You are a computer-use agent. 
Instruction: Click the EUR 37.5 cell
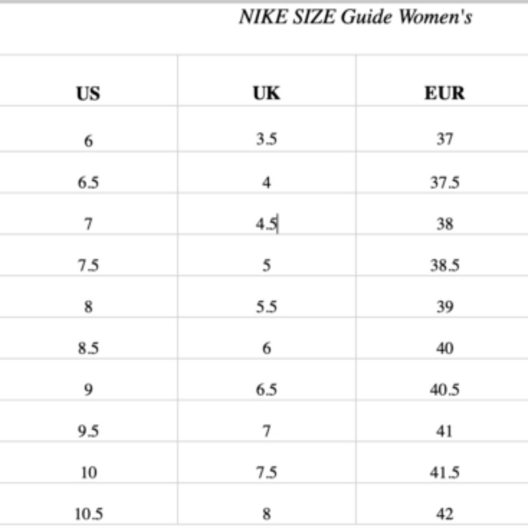click(445, 183)
